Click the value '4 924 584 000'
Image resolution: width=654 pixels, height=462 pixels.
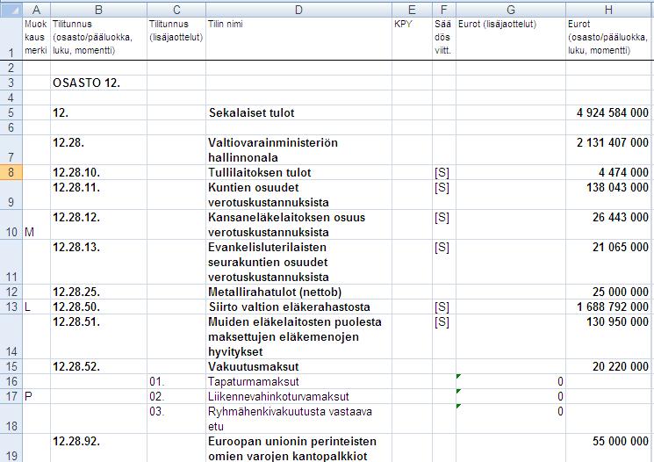[x=612, y=112]
